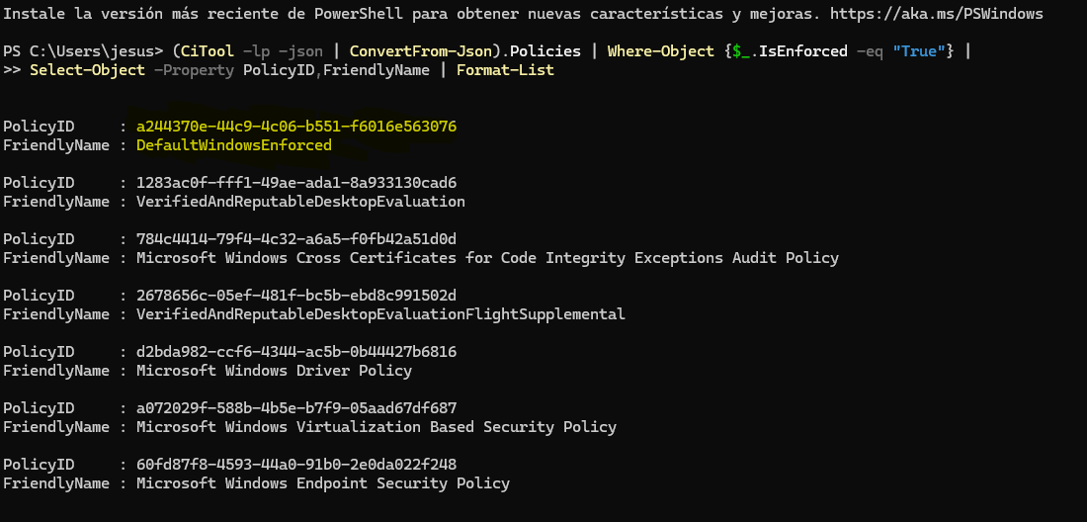The height and width of the screenshot is (522, 1087).
Task: Select the CiTool command text
Action: point(208,51)
